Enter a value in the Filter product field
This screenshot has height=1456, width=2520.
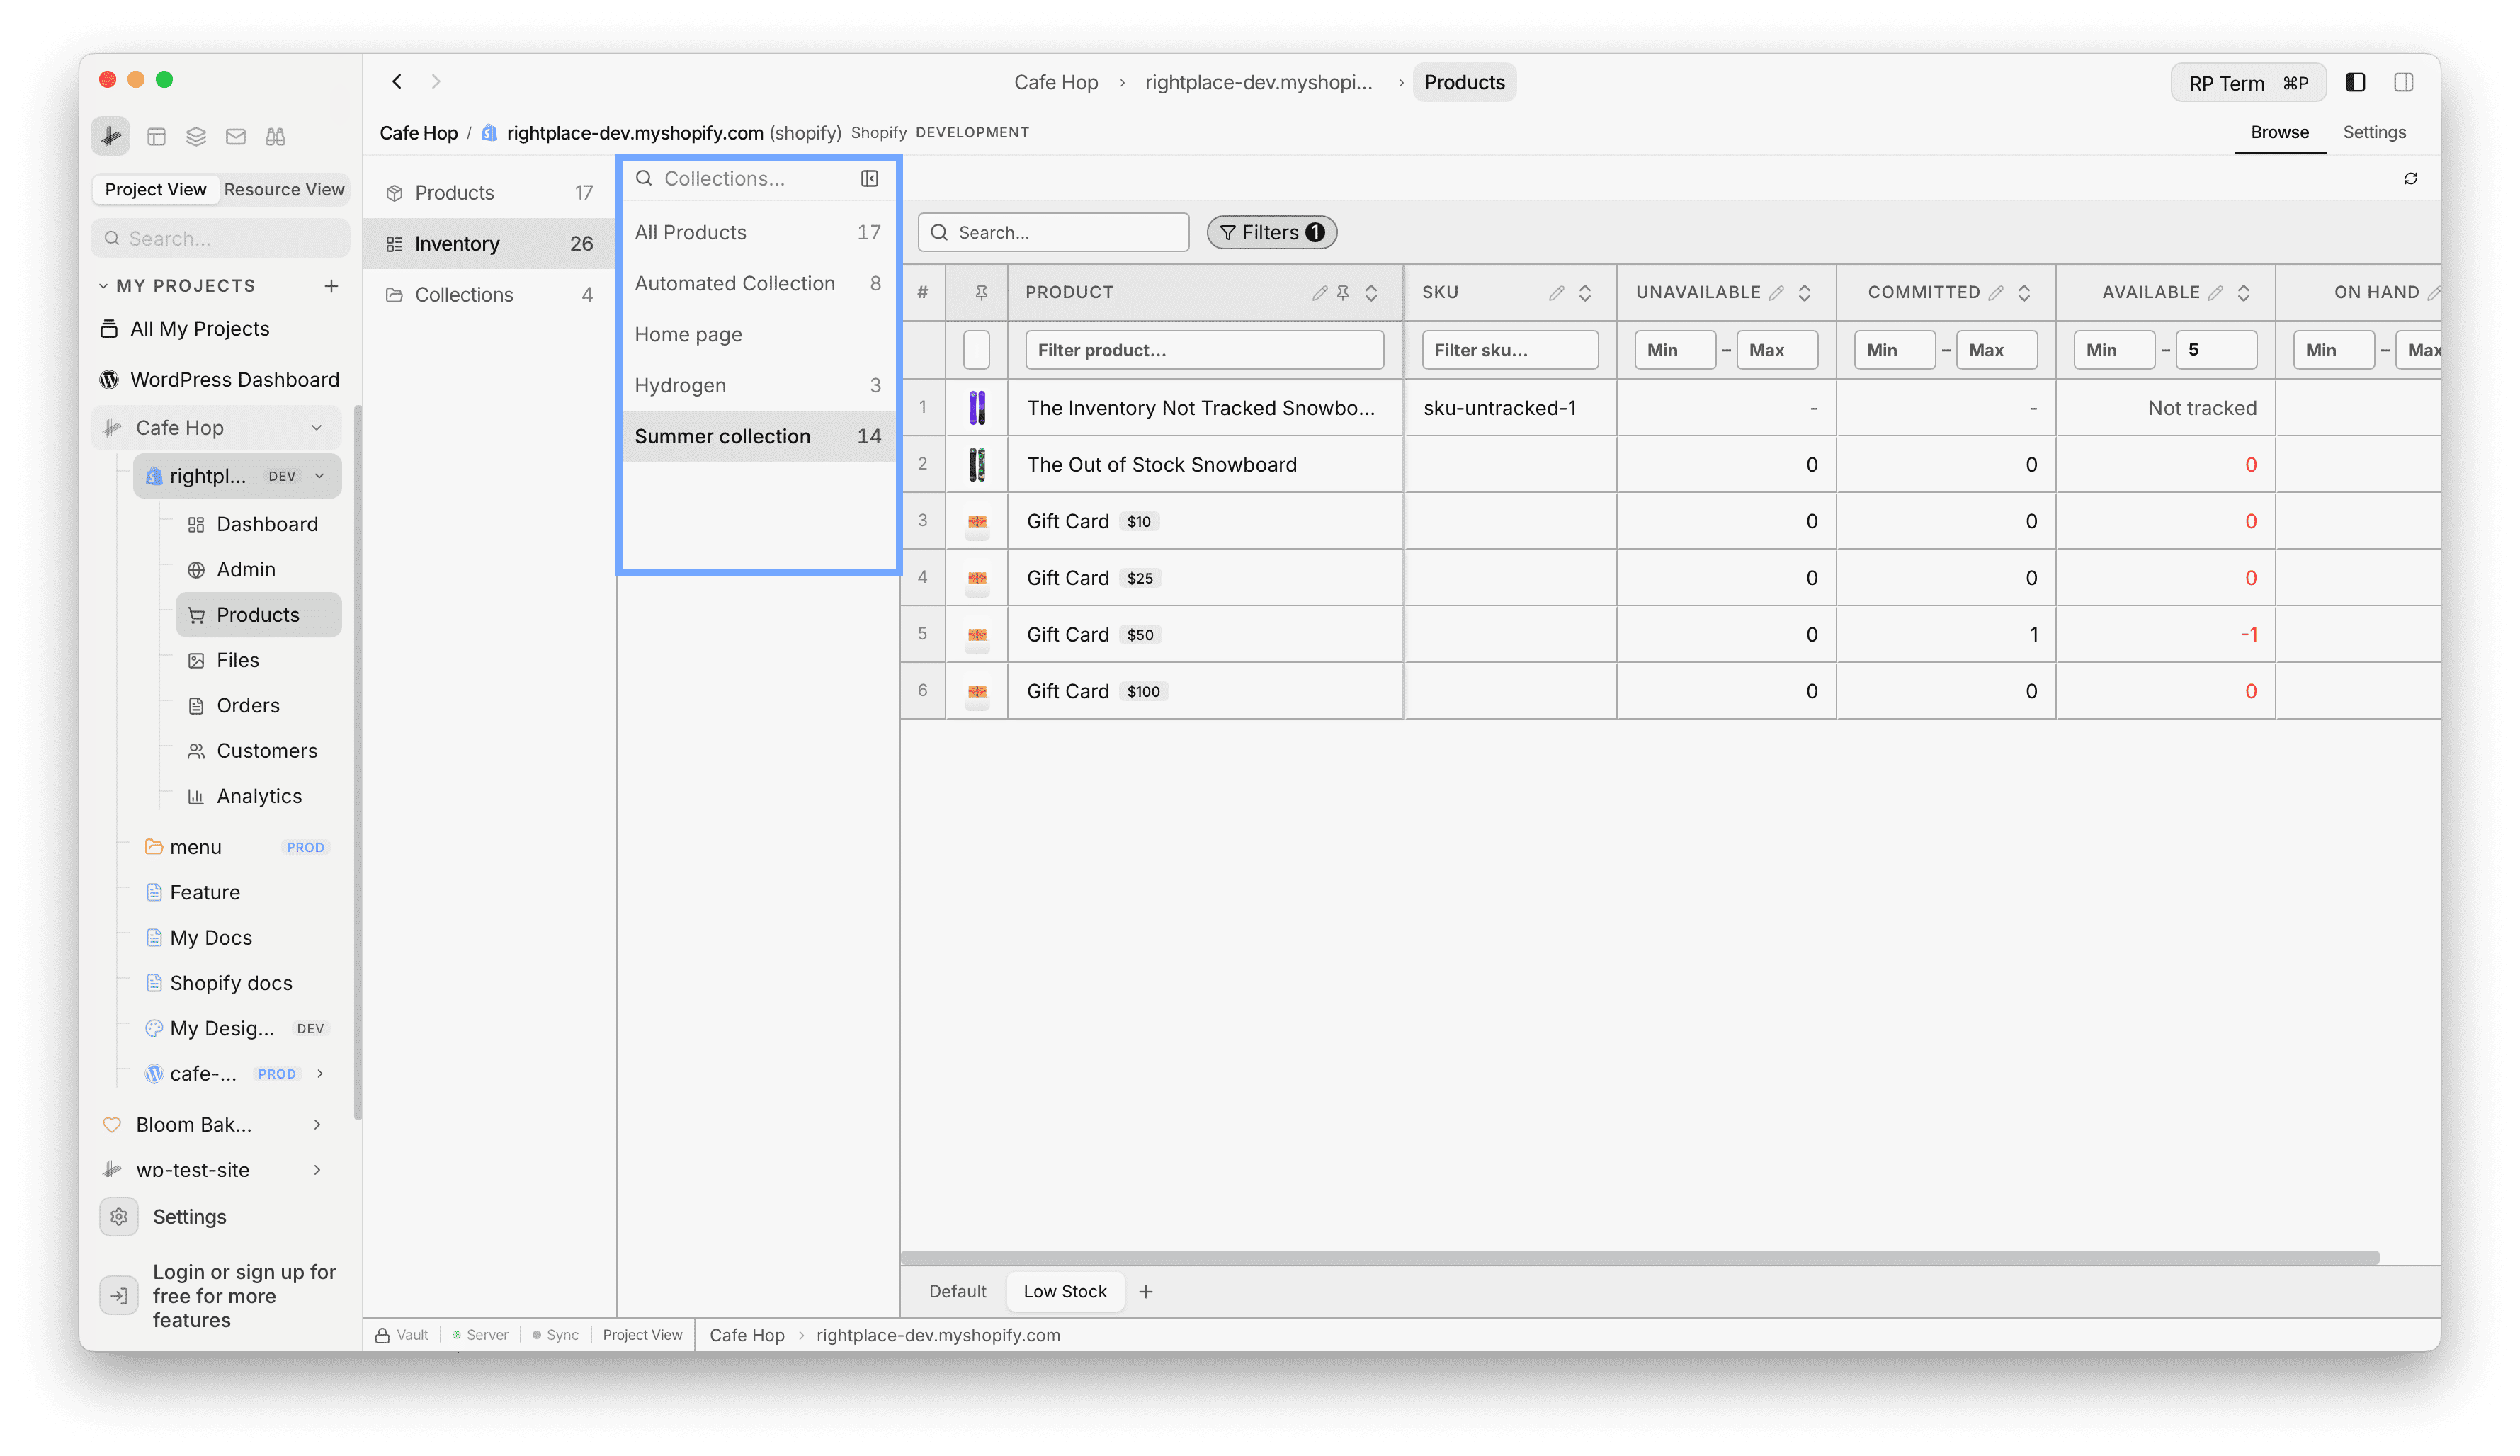1205,349
